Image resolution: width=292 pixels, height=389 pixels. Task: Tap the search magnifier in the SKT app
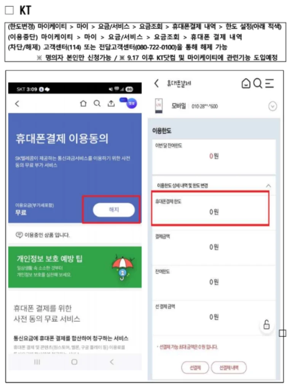pyautogui.click(x=97, y=103)
